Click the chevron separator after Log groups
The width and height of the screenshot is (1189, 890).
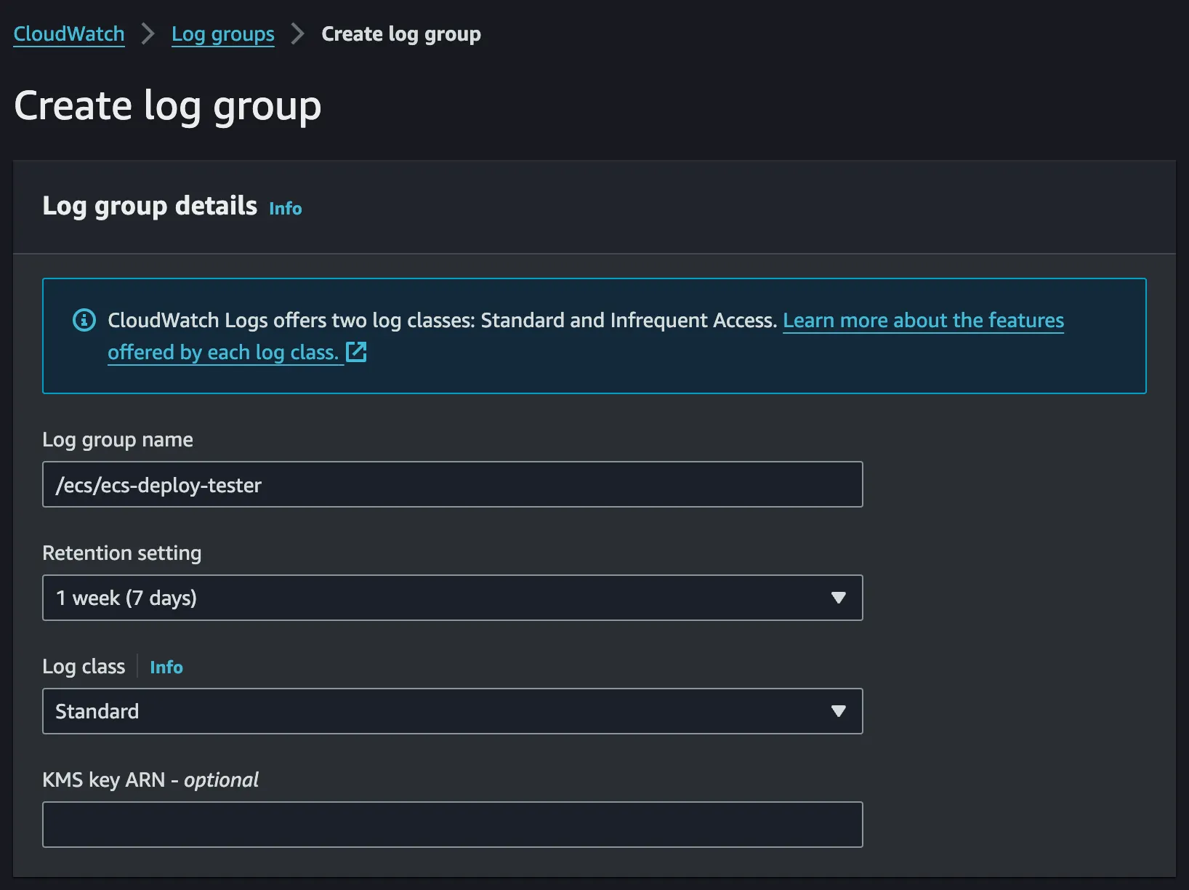click(297, 33)
